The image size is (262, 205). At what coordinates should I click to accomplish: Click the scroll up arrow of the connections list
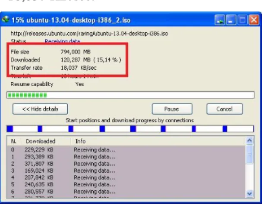tap(249, 140)
